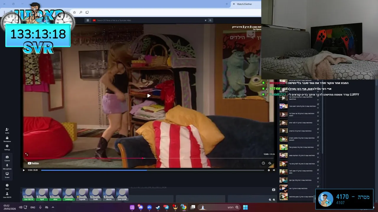Screen dimensions: 378x212
Task: Select the User-UHJBC participant tile
Action: 122,195
